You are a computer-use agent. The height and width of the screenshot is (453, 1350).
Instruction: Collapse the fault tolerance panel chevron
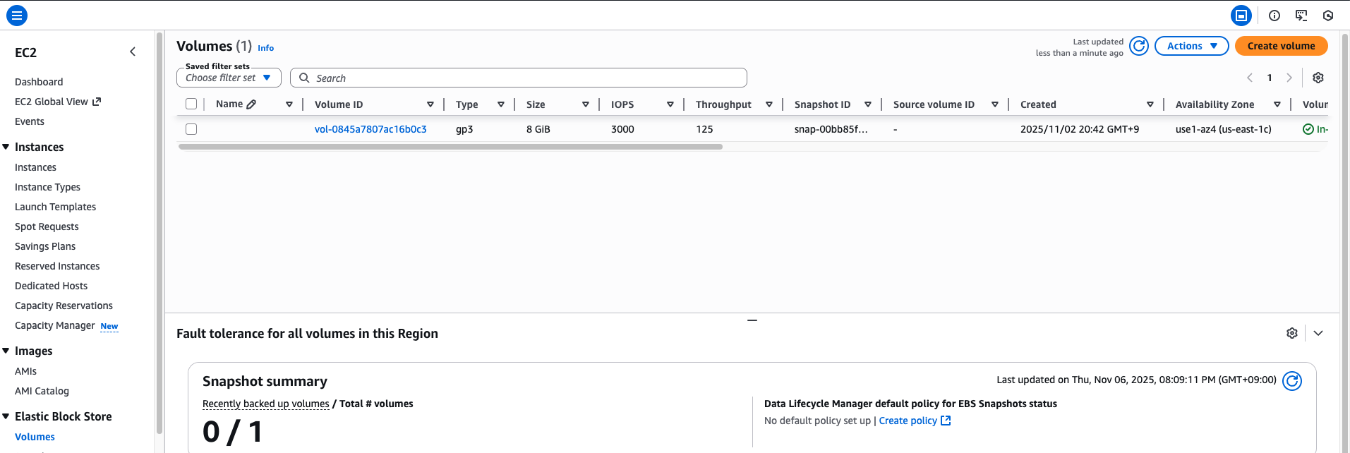[x=1318, y=333]
